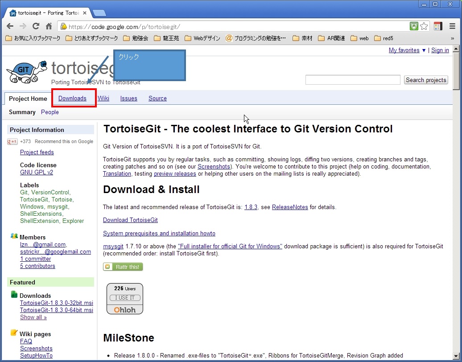462x362 pixels.
Task: Open the Issues tab
Action: click(x=129, y=99)
